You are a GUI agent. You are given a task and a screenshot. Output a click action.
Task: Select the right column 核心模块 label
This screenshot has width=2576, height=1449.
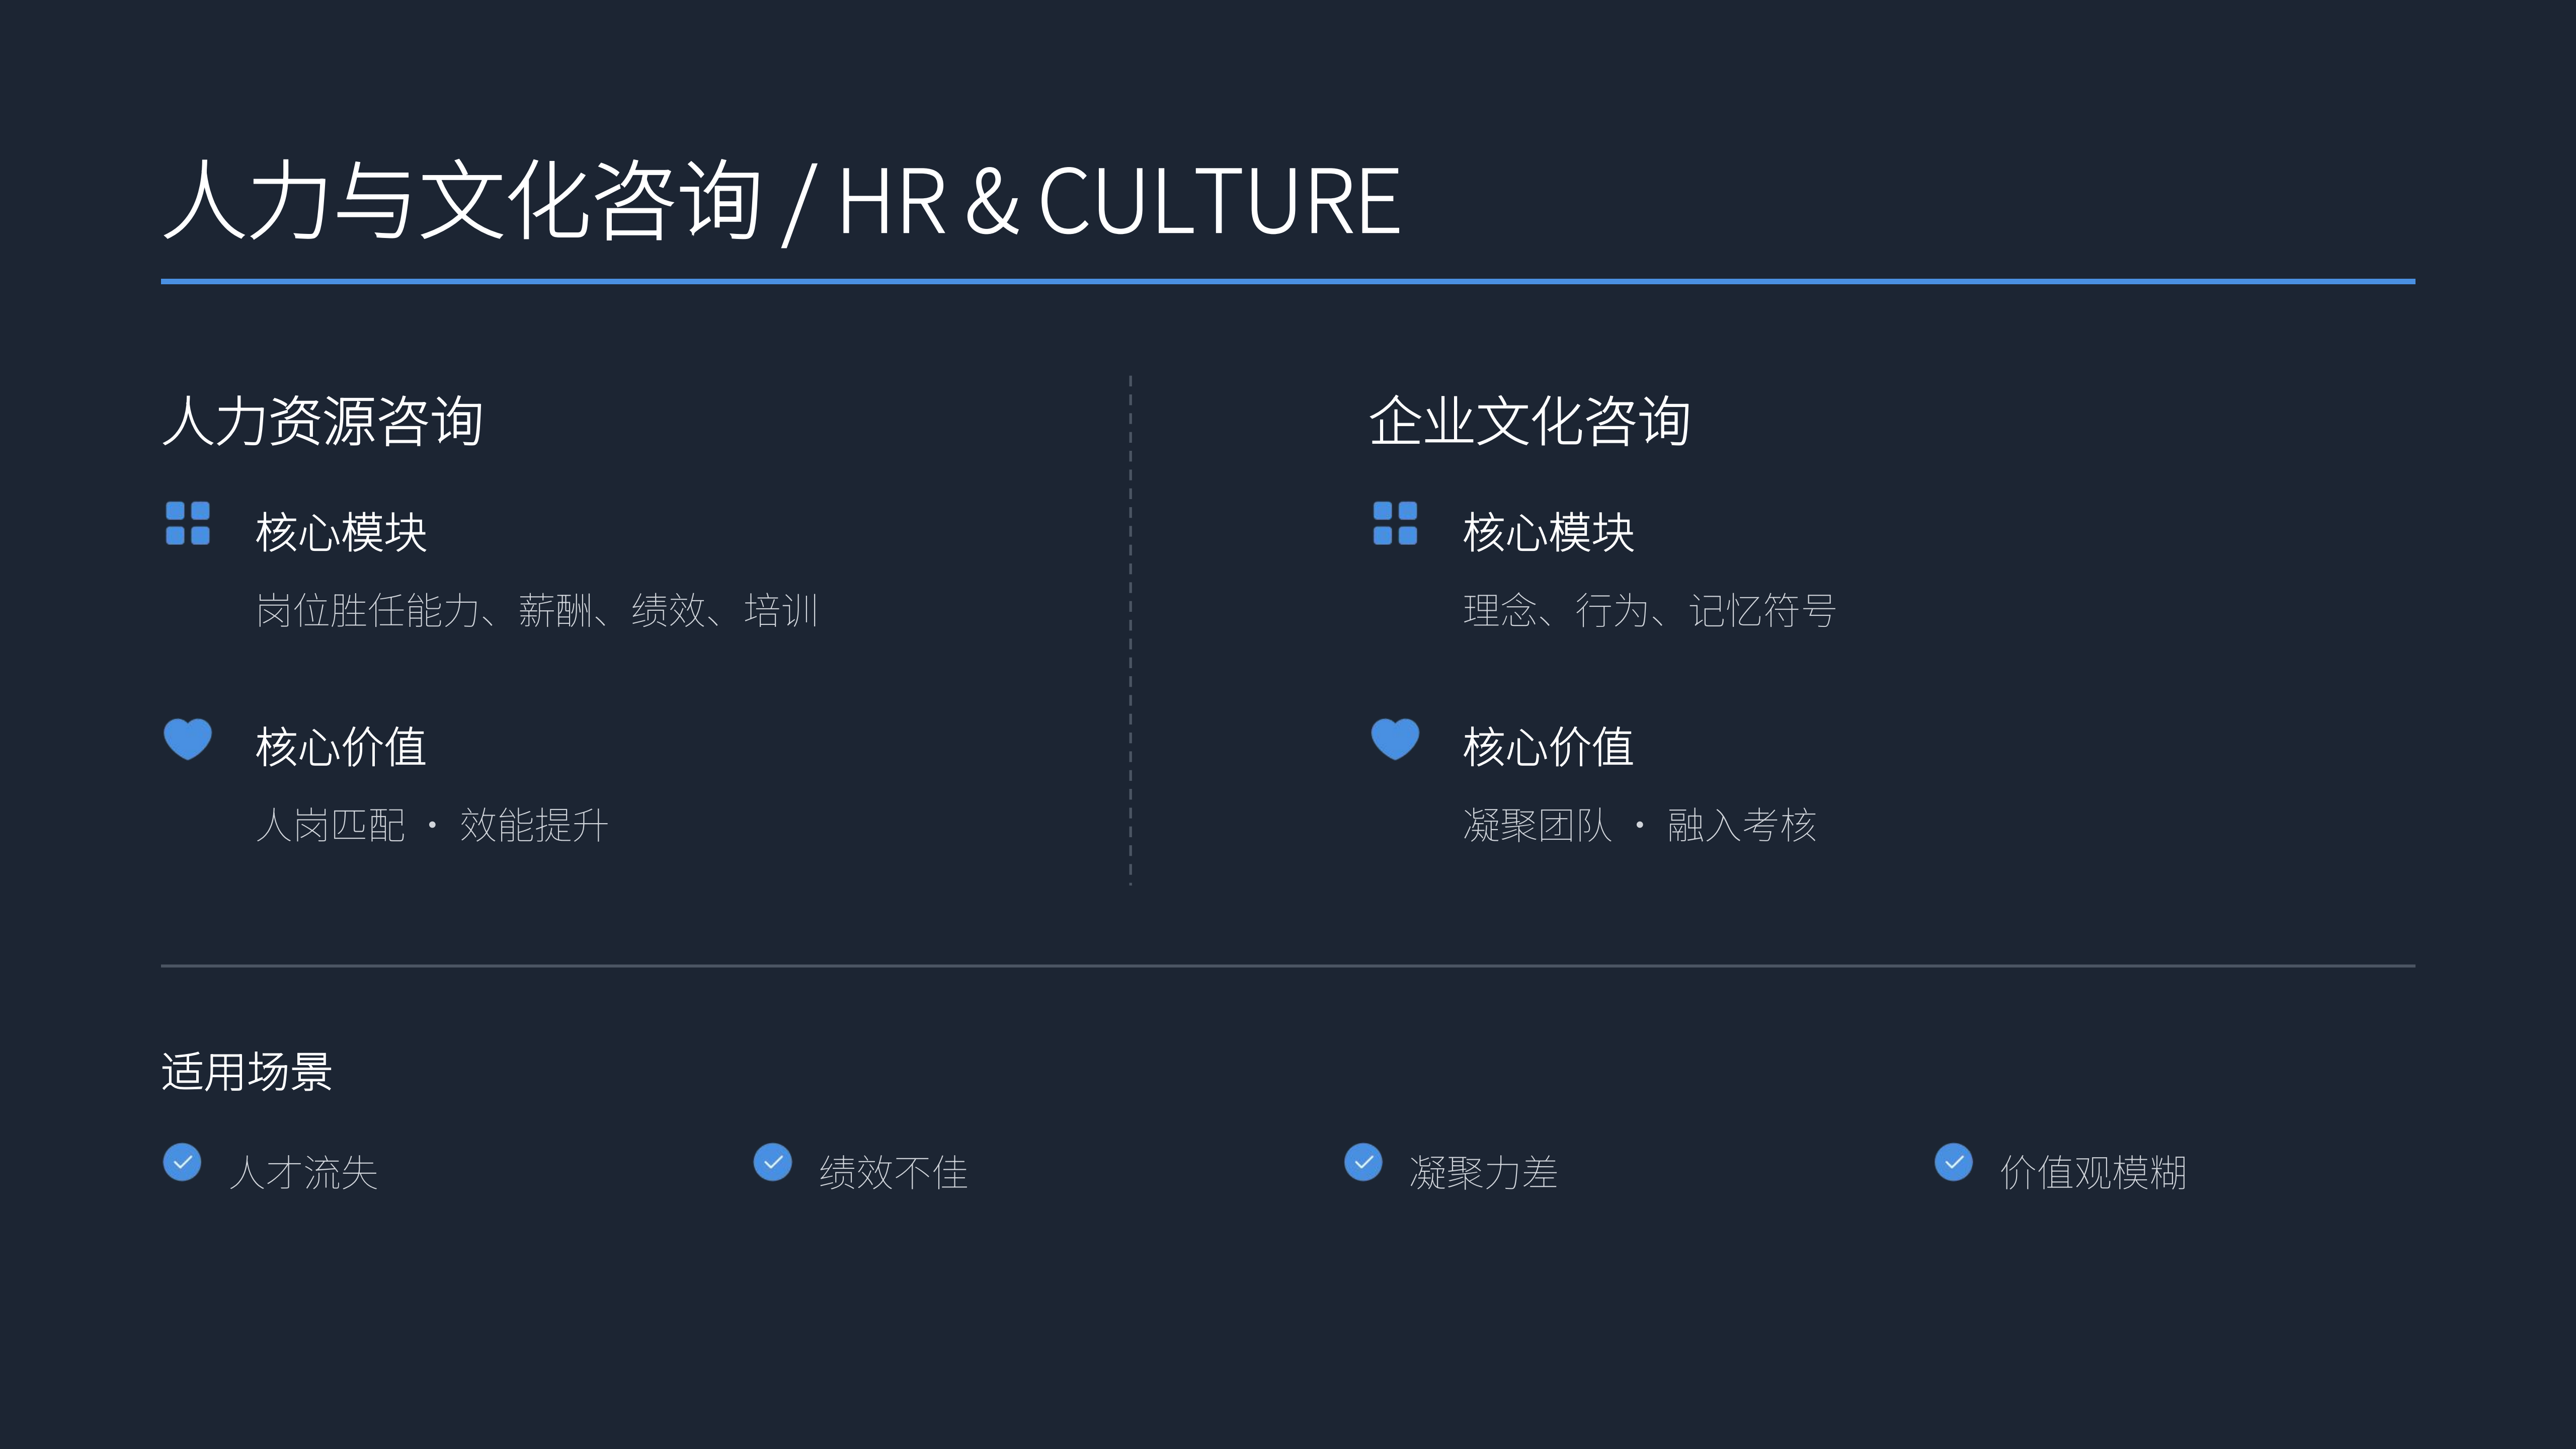tap(1548, 532)
